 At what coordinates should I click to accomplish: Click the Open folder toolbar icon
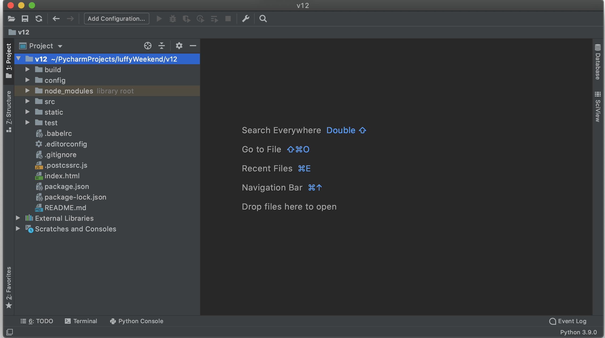(x=11, y=19)
